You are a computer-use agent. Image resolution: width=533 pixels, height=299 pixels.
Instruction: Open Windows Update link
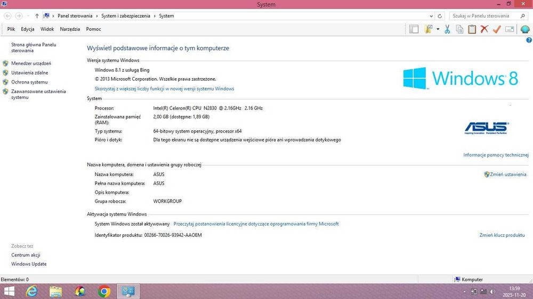(29, 264)
